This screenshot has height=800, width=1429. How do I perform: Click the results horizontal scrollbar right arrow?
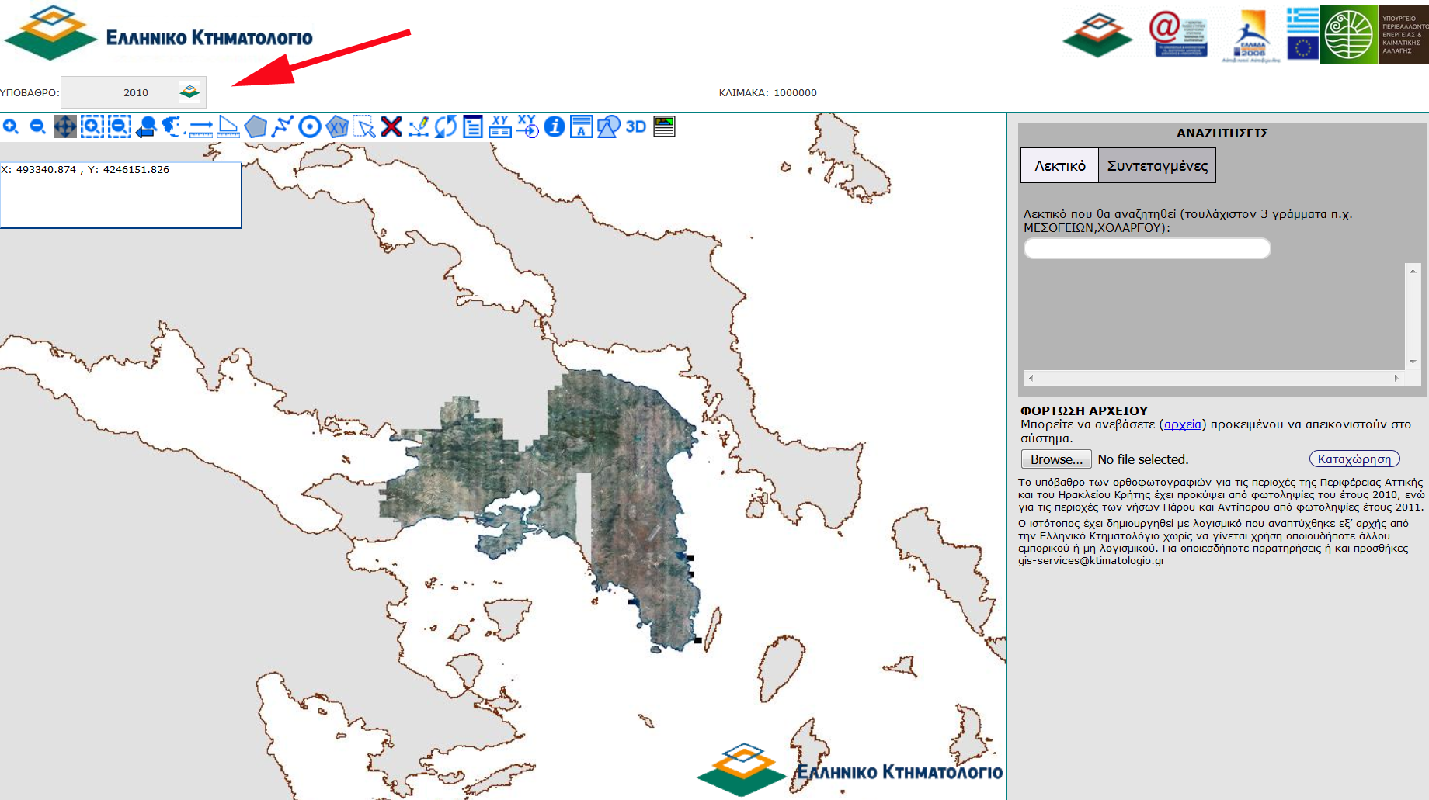(x=1396, y=378)
